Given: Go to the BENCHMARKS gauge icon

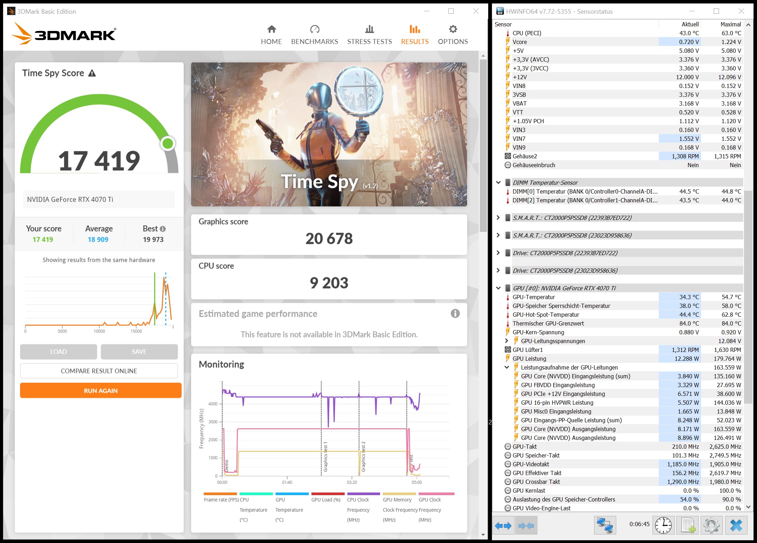Looking at the screenshot, I should pos(314,29).
